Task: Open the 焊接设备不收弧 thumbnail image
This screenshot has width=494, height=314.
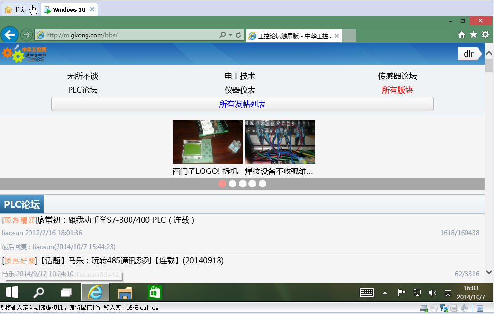Action: coord(280,142)
